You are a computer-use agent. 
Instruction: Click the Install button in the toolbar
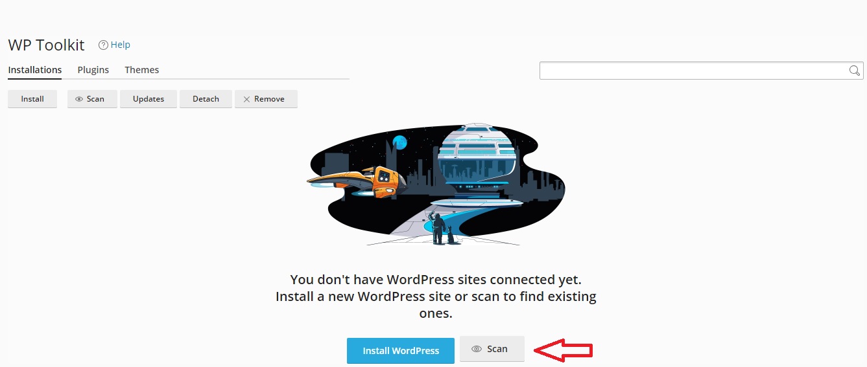click(32, 99)
